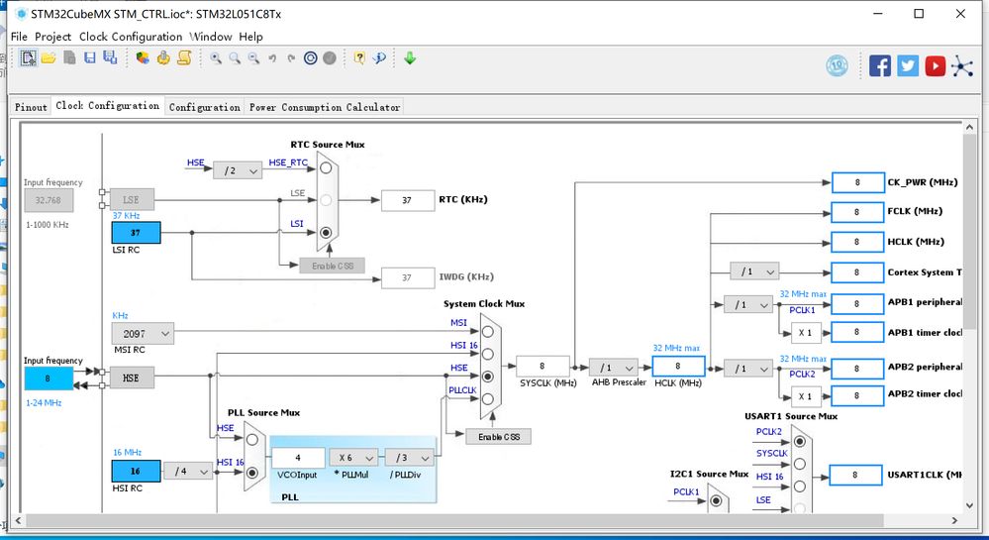989x540 pixels.
Task: Open the HSI RC /4 divider dropdown
Action: 188,472
